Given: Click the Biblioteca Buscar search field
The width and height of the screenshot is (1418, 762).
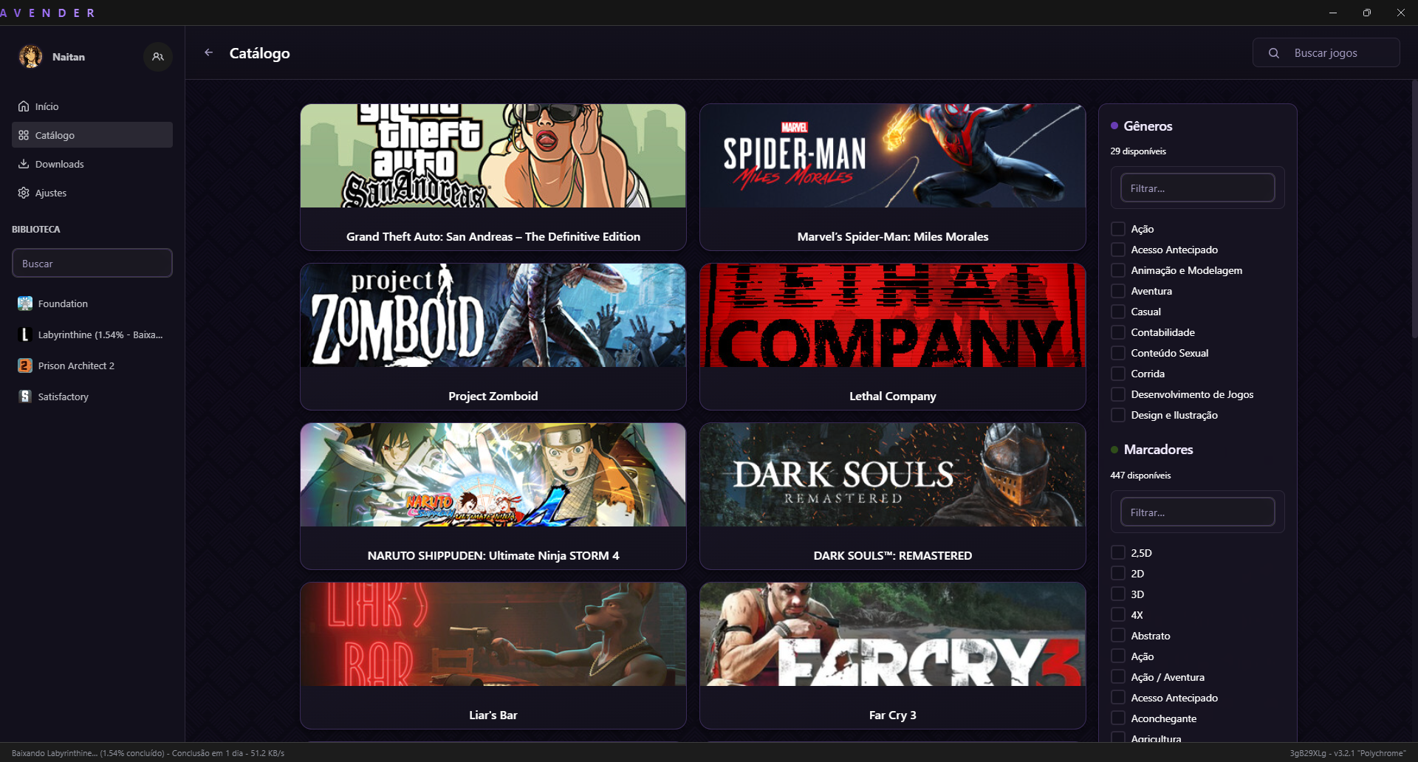Looking at the screenshot, I should point(92,264).
